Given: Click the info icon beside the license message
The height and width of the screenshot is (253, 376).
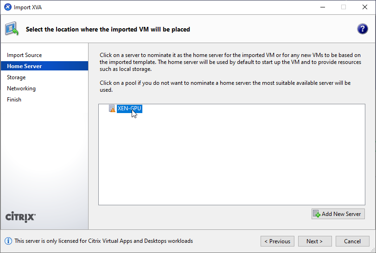Looking at the screenshot, I should pos(8,241).
